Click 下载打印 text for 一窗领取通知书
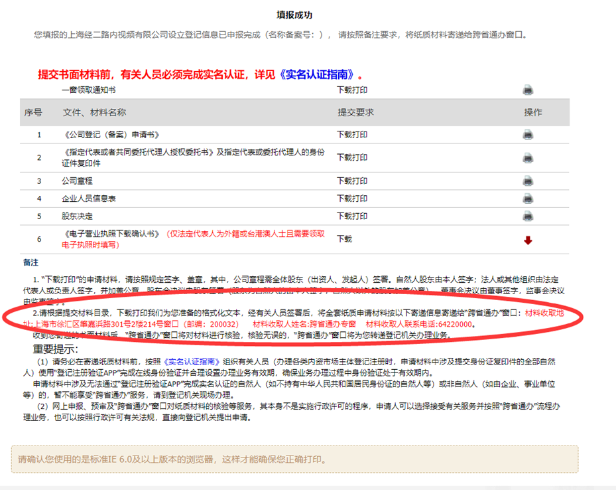Viewport: 616px width, 490px height. coord(352,90)
